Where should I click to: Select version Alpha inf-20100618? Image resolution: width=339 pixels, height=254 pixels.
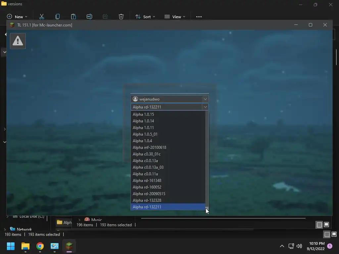pyautogui.click(x=168, y=148)
